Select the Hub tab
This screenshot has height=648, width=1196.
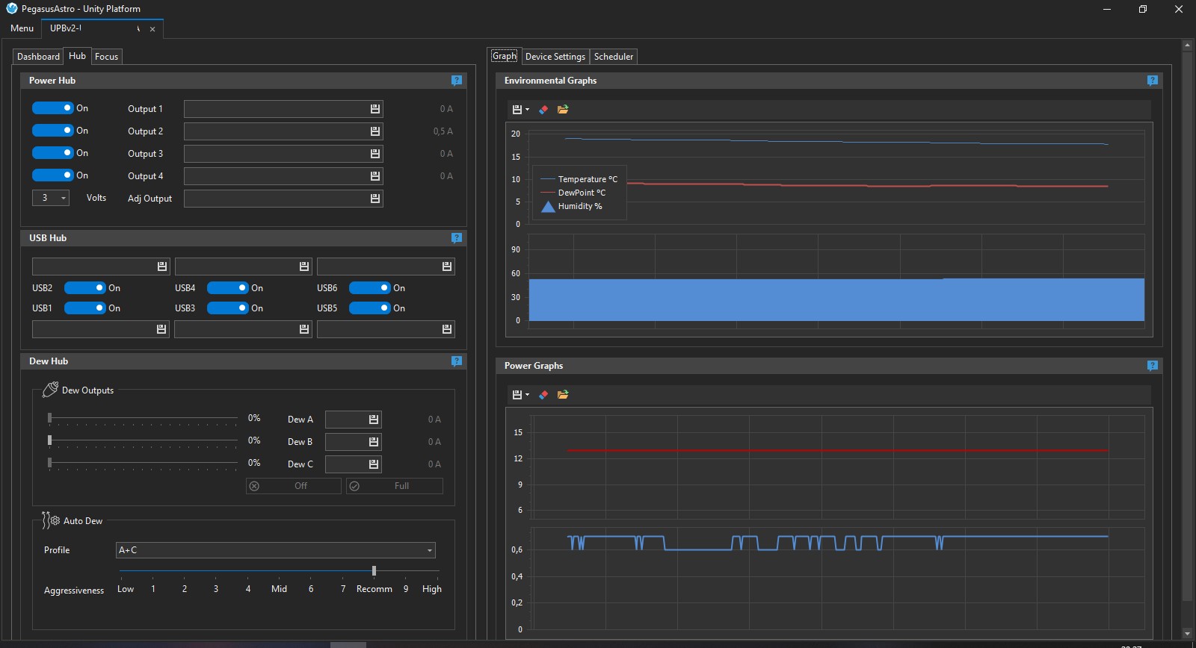pos(77,56)
